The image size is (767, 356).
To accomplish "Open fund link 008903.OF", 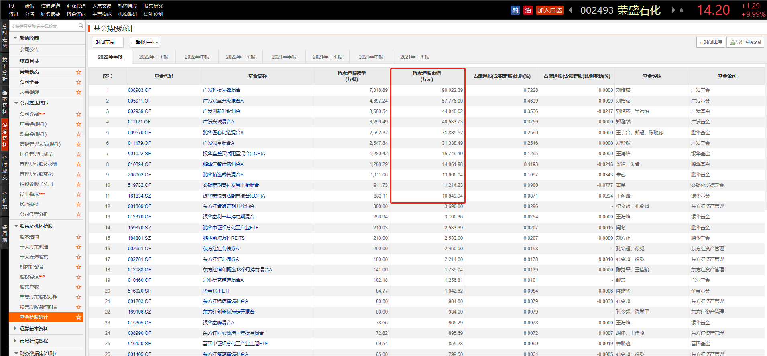I will click(x=139, y=90).
